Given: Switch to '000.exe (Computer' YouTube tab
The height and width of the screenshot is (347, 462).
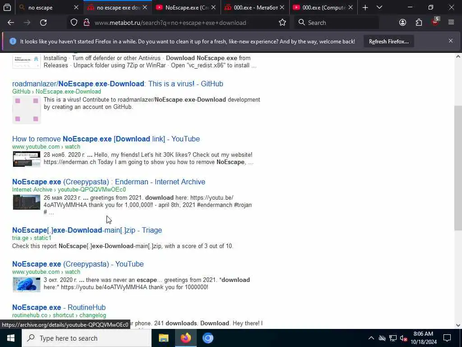Looking at the screenshot, I should [324, 8].
